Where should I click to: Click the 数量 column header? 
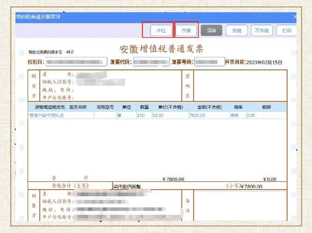coord(144,107)
